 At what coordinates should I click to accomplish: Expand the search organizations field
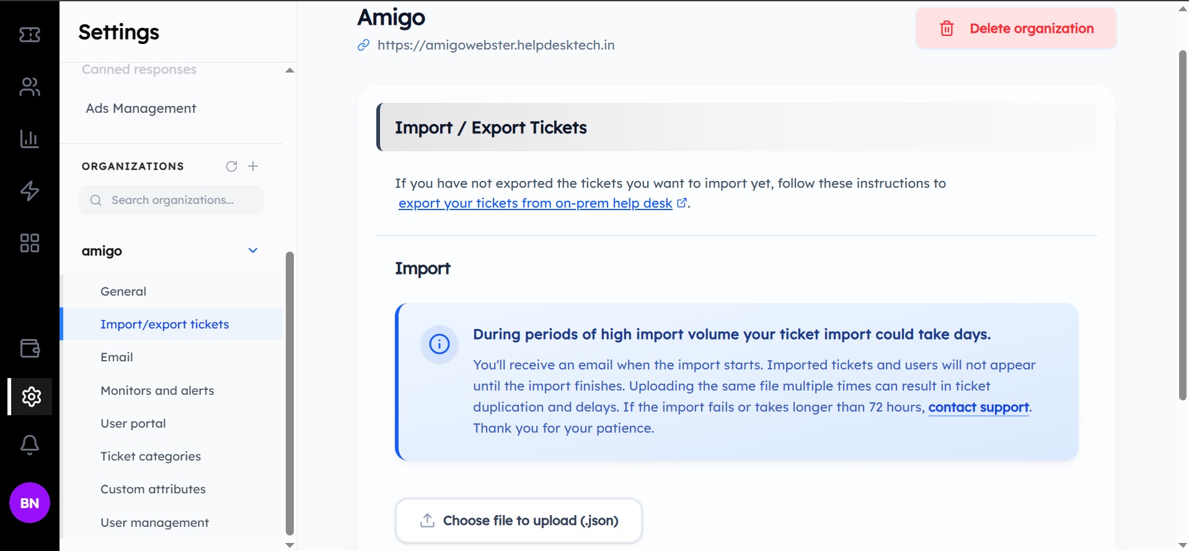click(171, 200)
